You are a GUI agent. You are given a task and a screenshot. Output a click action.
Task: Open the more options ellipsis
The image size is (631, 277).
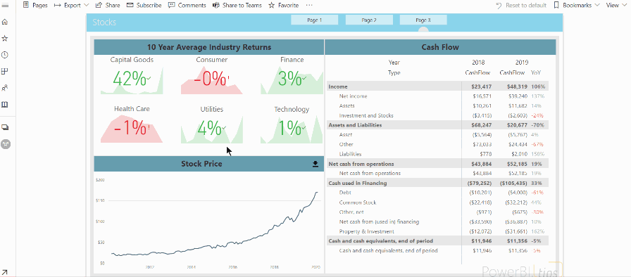pos(309,5)
